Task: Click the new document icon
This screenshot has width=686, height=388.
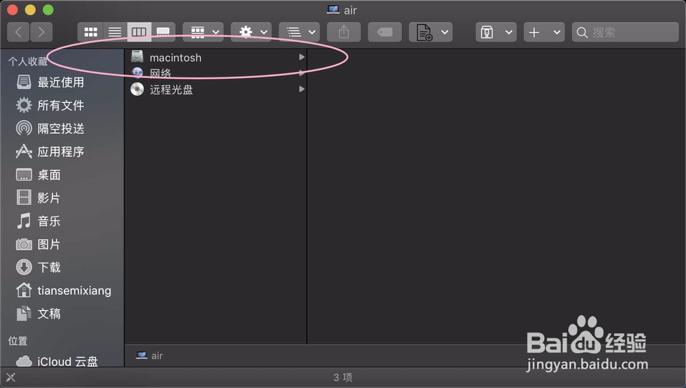Action: coord(424,32)
